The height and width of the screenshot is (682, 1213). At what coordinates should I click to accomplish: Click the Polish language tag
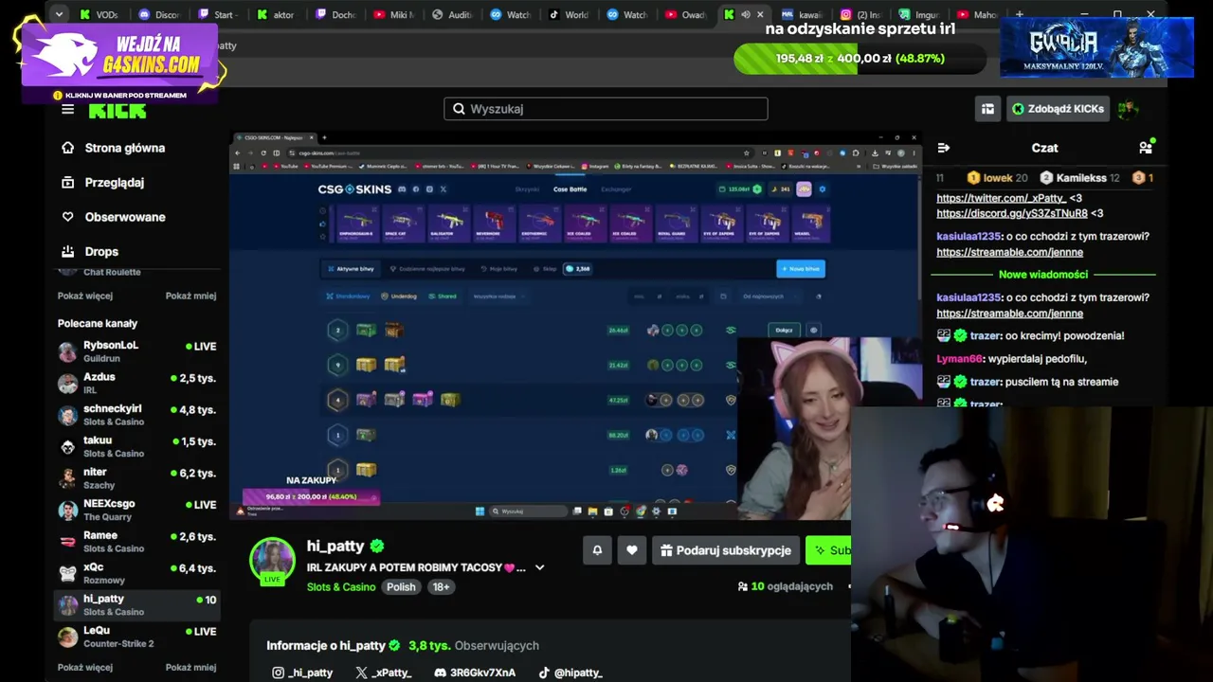coord(401,587)
